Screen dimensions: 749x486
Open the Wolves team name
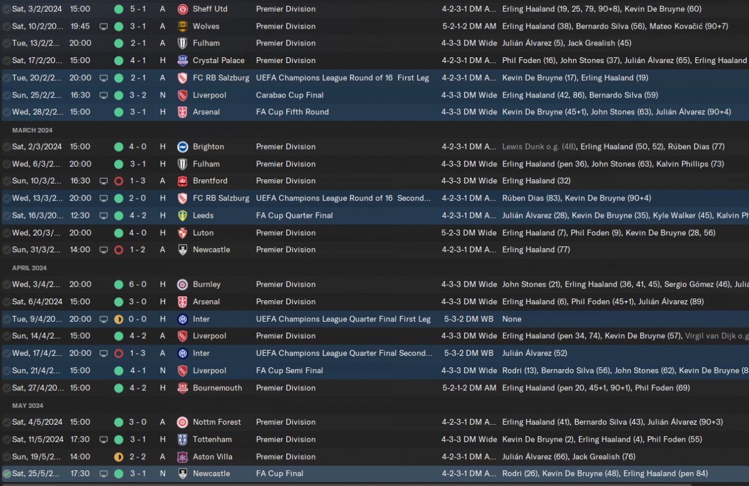pyautogui.click(x=206, y=26)
